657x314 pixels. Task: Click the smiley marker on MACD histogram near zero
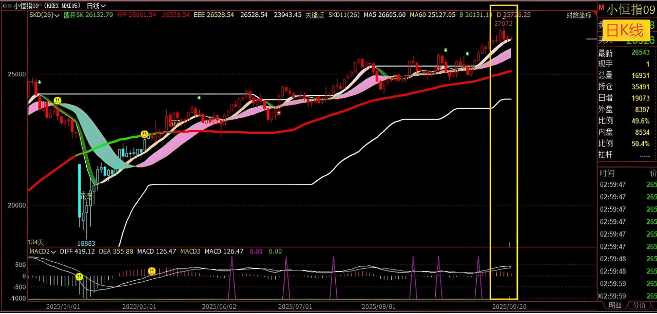pos(152,270)
